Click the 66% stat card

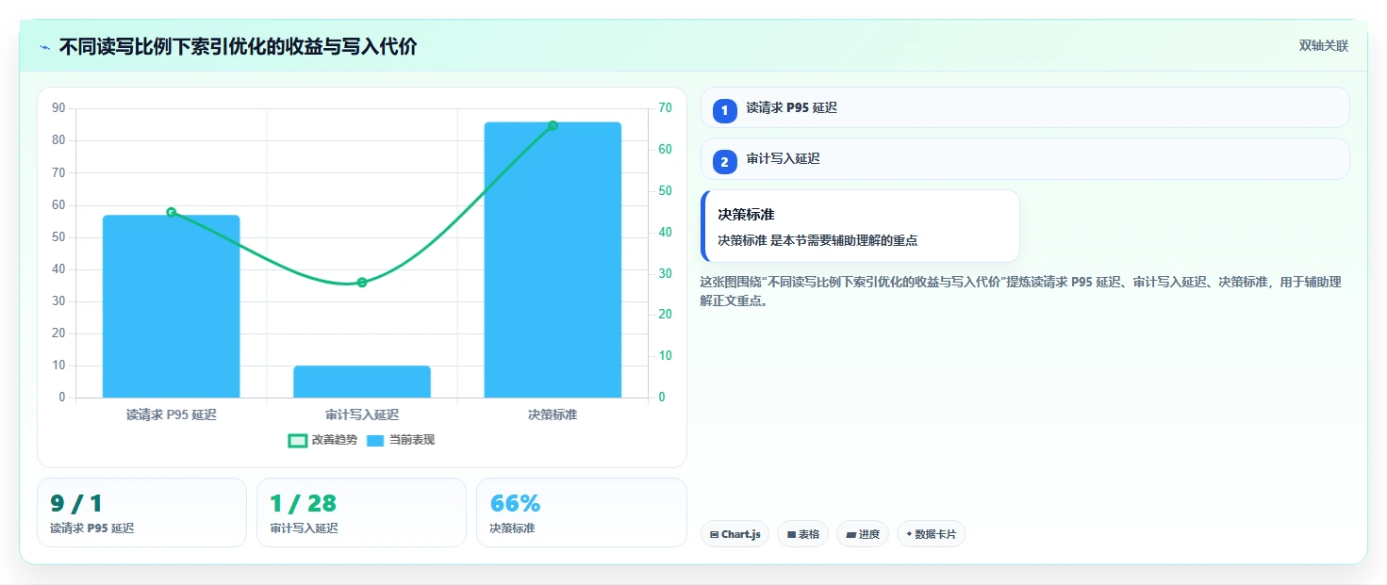(x=582, y=512)
